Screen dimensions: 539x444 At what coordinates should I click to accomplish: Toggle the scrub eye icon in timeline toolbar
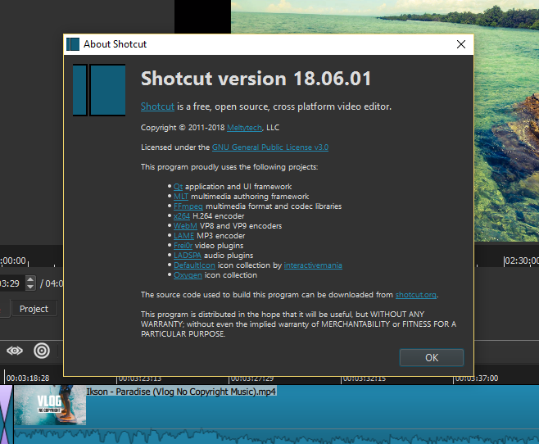tap(15, 351)
